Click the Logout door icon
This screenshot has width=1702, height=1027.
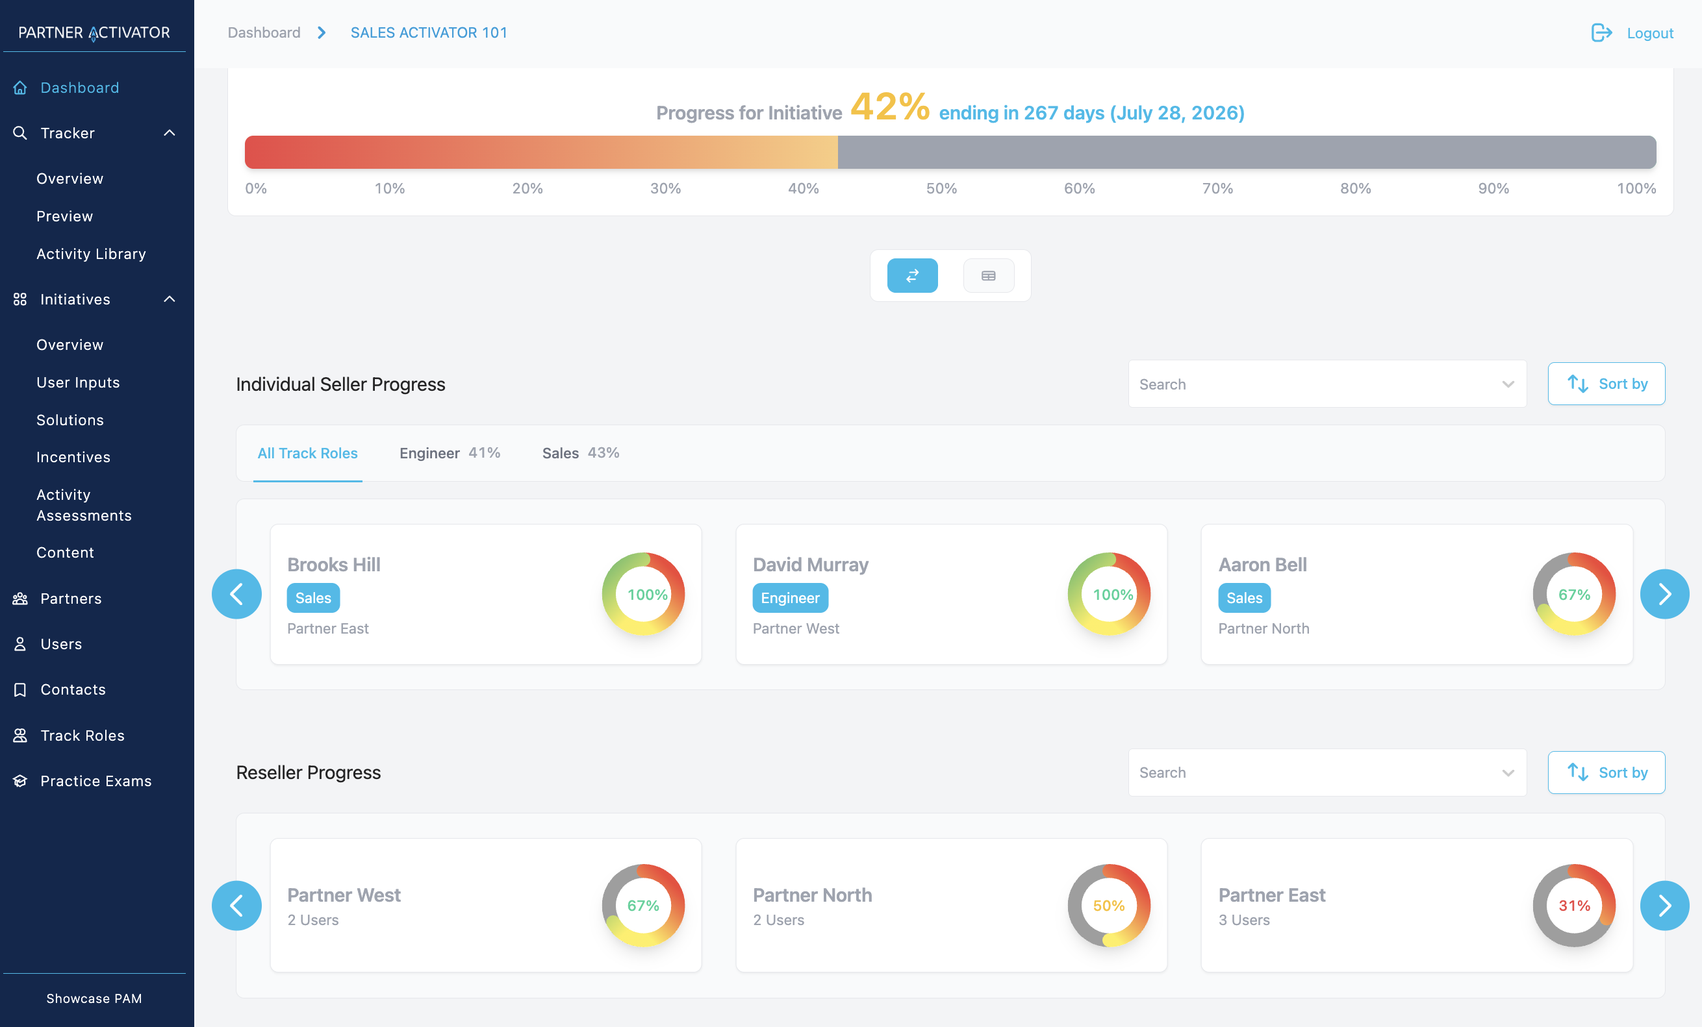1601,32
